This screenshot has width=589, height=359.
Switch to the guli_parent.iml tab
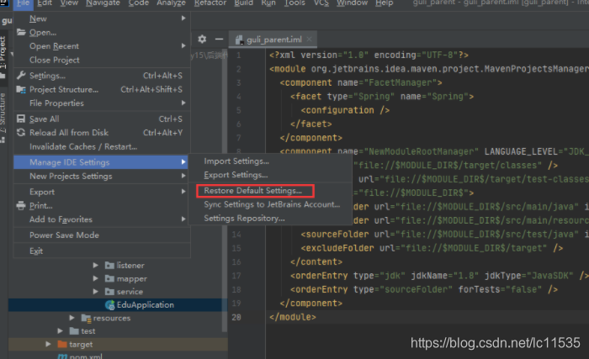pos(273,40)
